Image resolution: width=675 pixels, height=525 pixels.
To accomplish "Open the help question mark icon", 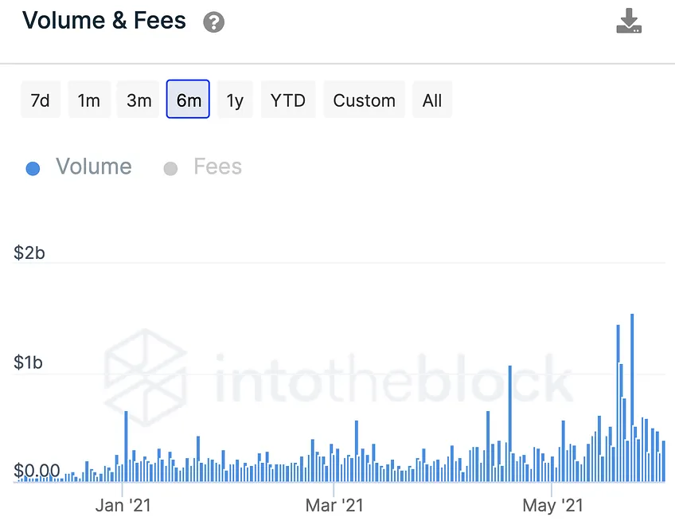I will pyautogui.click(x=213, y=22).
